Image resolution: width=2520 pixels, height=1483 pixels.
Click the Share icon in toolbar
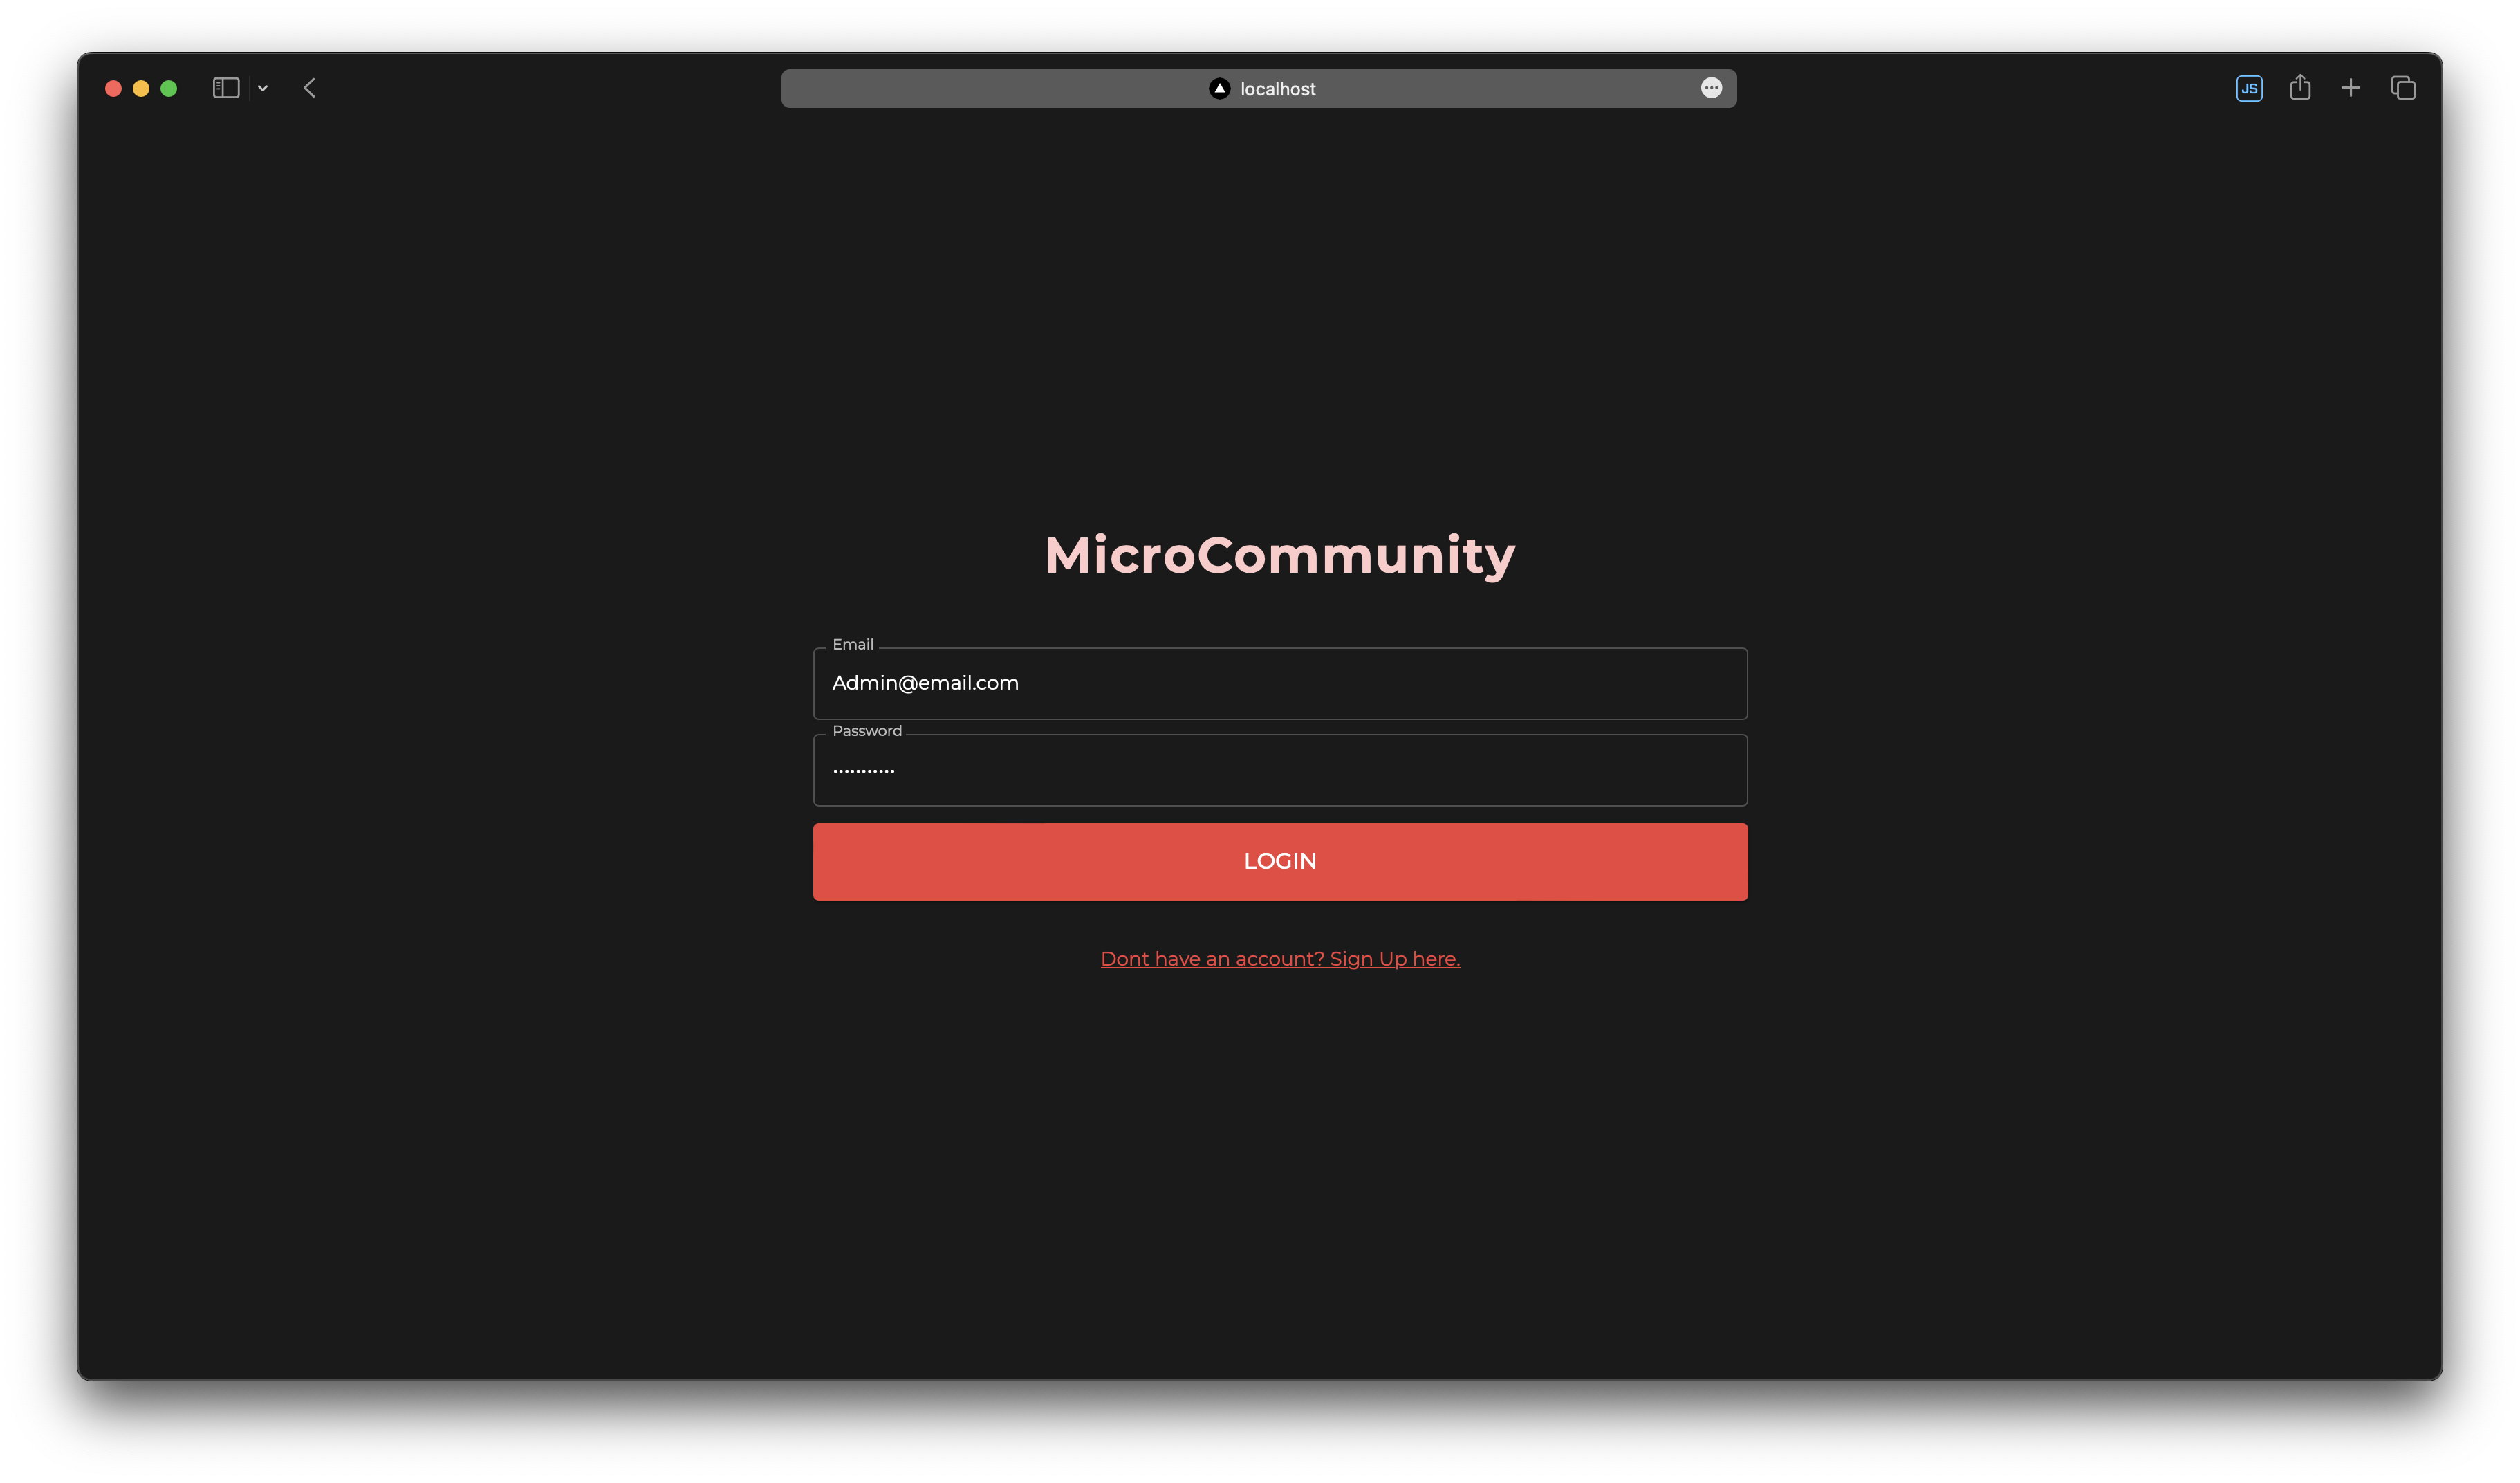(2300, 88)
